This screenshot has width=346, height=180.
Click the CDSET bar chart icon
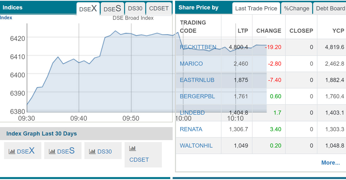(132, 149)
